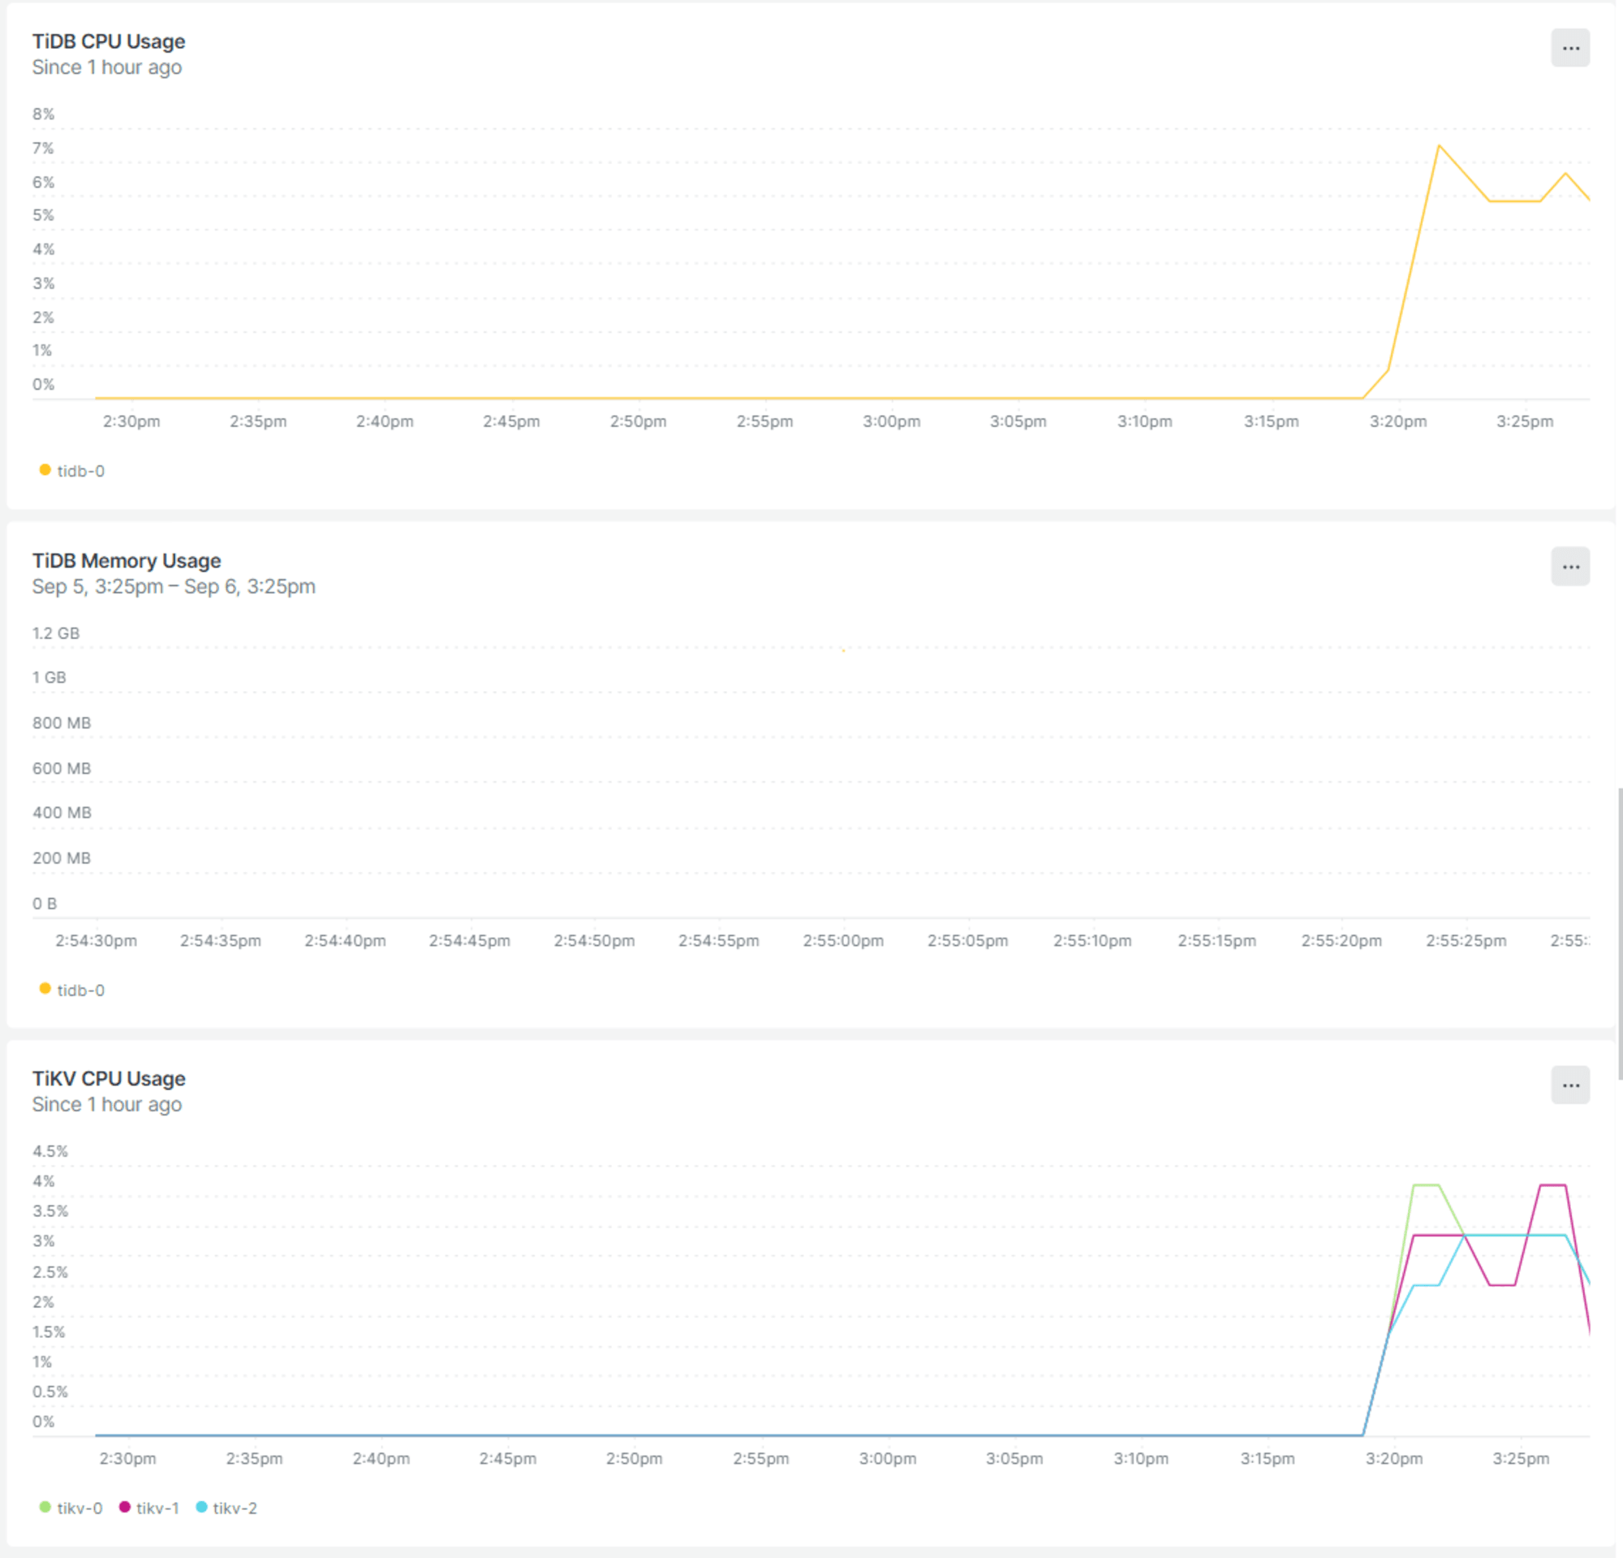Open the TiDB CPU Usage options menu
The height and width of the screenshot is (1558, 1623).
point(1570,48)
